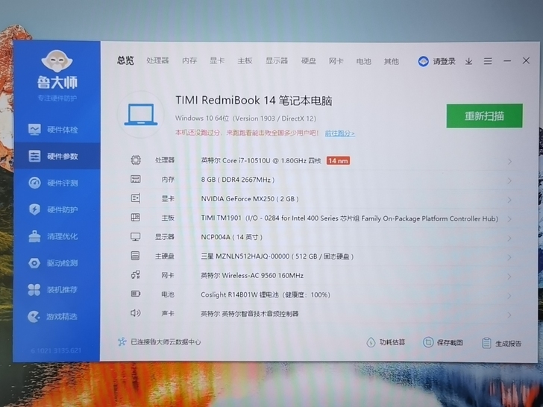The image size is (543, 407).
Task: Expand the 电池 Coslight row arrow
Action: point(509,296)
